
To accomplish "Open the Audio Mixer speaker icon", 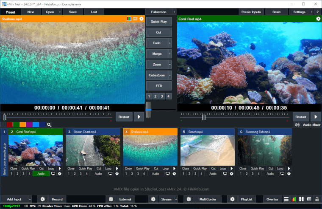I will (297, 125).
